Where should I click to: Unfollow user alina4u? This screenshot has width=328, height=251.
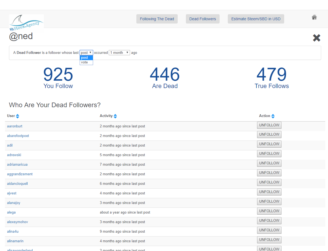coord(269,230)
